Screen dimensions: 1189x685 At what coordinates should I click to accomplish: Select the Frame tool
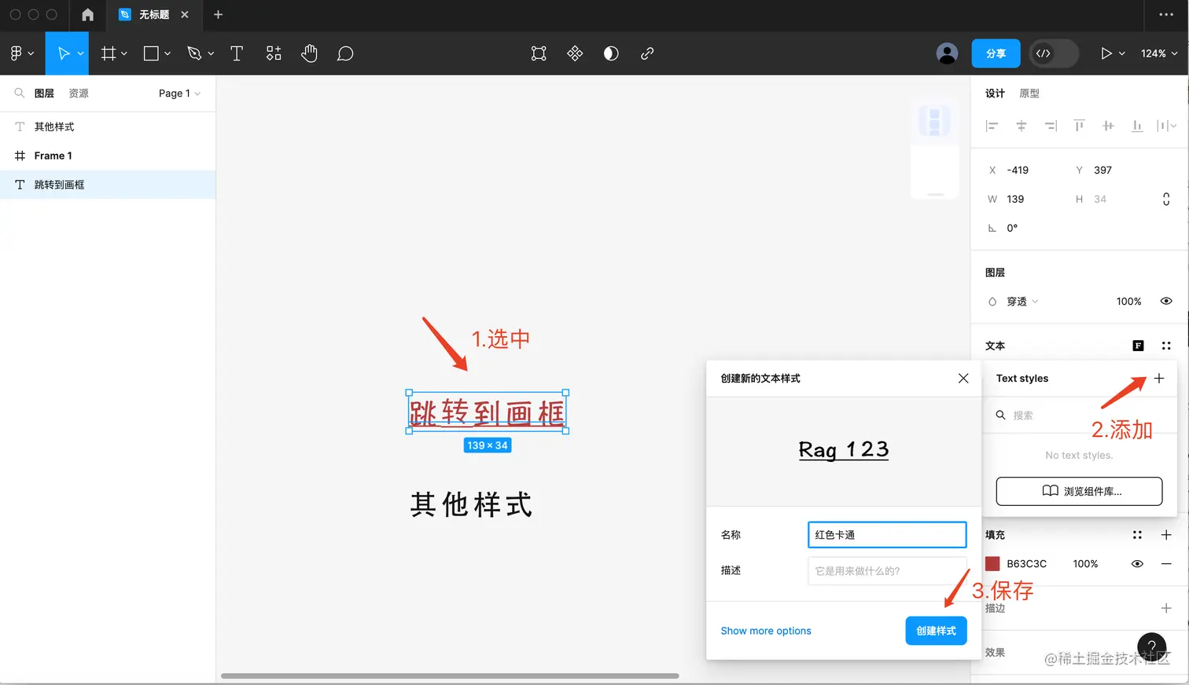109,53
